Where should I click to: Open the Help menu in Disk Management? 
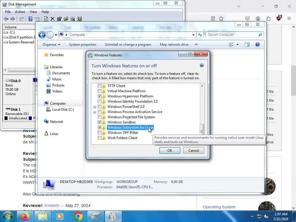(x=45, y=12)
